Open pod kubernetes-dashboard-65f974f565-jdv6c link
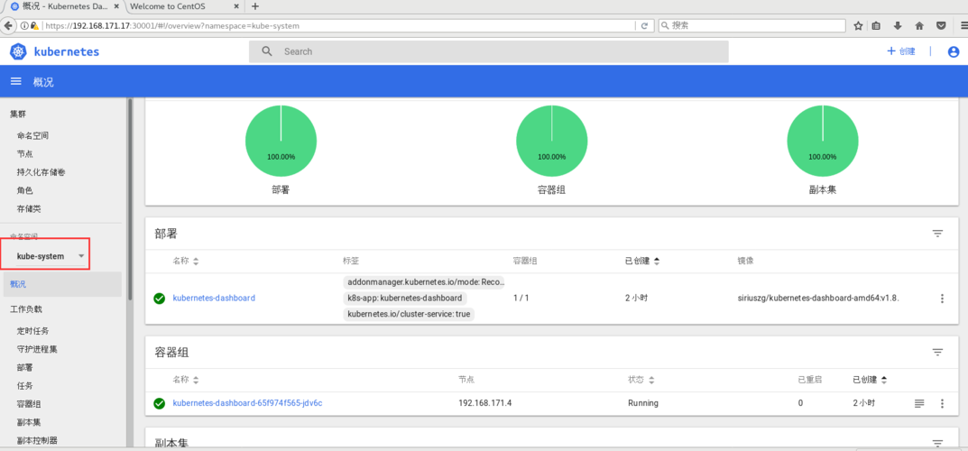Image resolution: width=968 pixels, height=451 pixels. pyautogui.click(x=247, y=403)
